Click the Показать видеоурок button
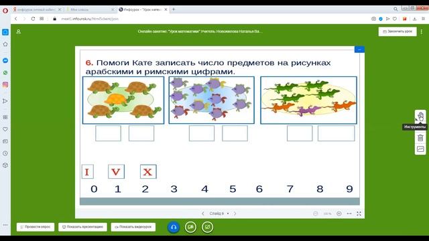 (133, 227)
